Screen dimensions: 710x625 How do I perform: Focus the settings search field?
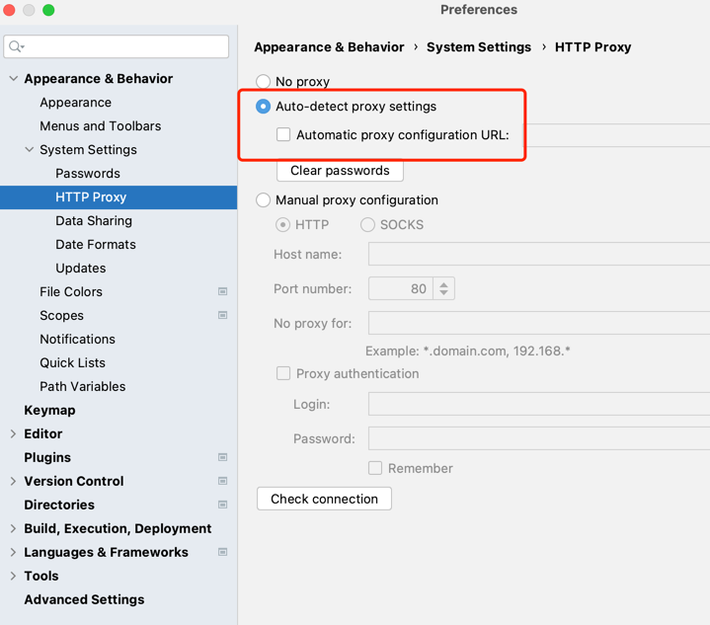pos(117,46)
